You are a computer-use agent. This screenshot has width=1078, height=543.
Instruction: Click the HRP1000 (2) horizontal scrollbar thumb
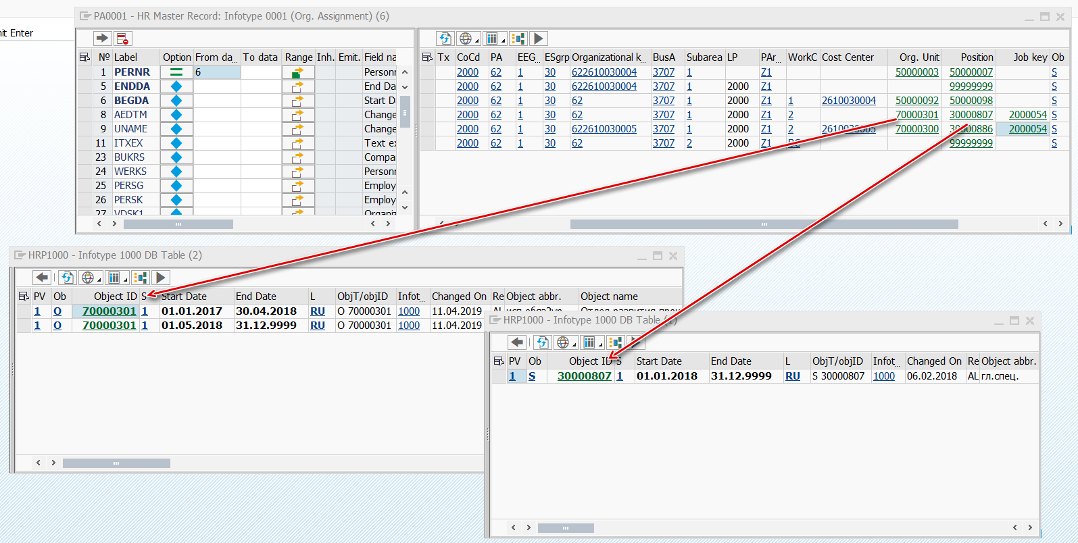[116, 463]
